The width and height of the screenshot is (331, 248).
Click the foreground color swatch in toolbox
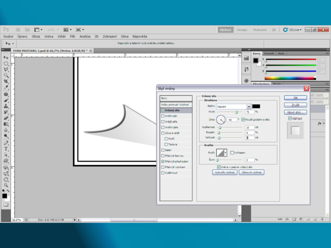coord(5,195)
